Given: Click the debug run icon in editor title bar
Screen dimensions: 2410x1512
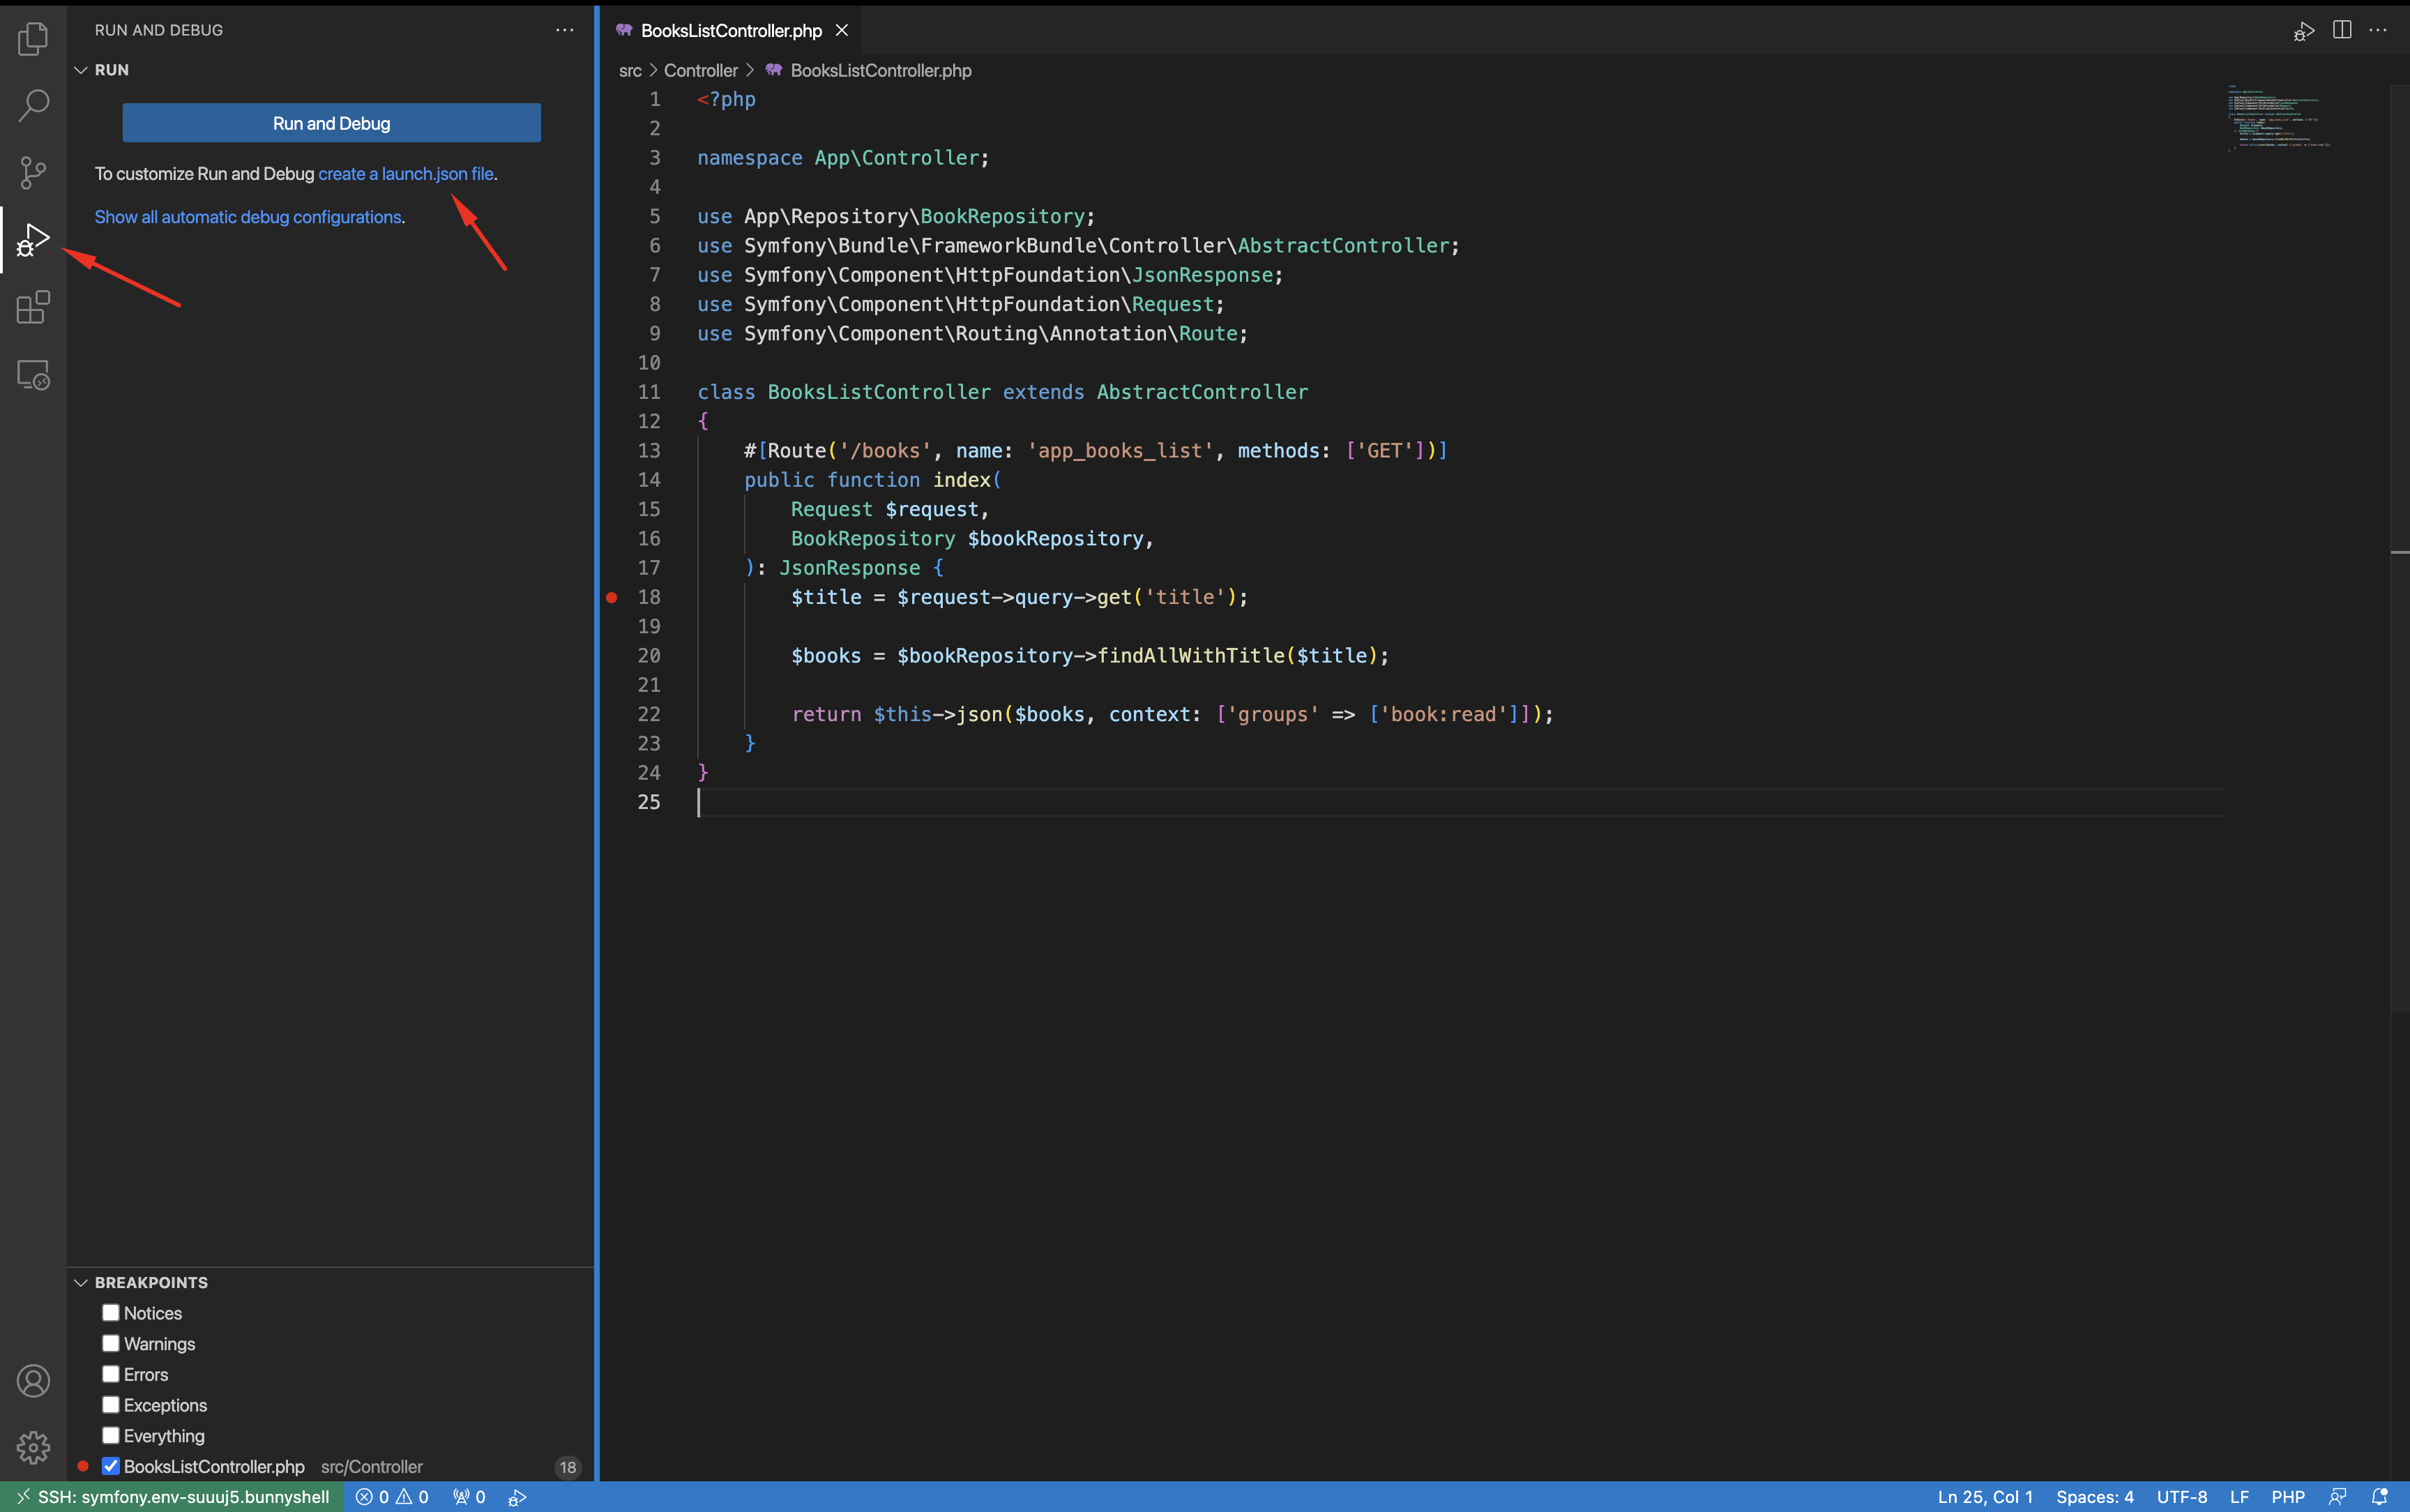Looking at the screenshot, I should point(2303,31).
